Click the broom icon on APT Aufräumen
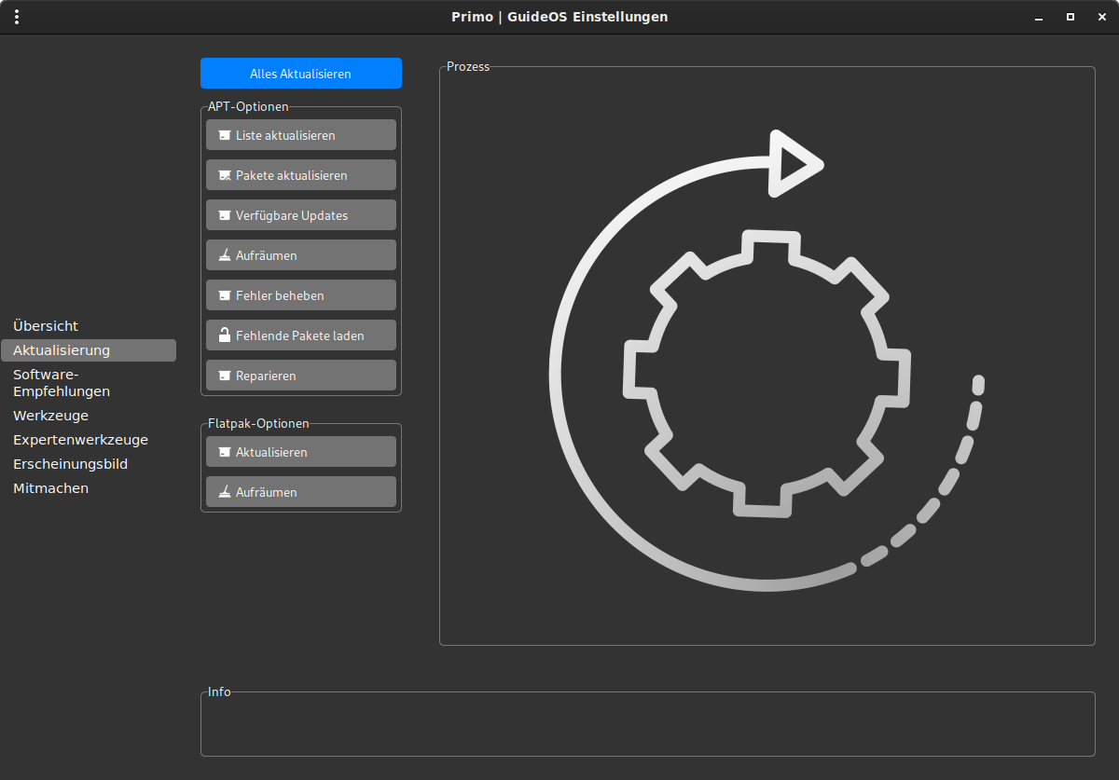 pyautogui.click(x=224, y=255)
